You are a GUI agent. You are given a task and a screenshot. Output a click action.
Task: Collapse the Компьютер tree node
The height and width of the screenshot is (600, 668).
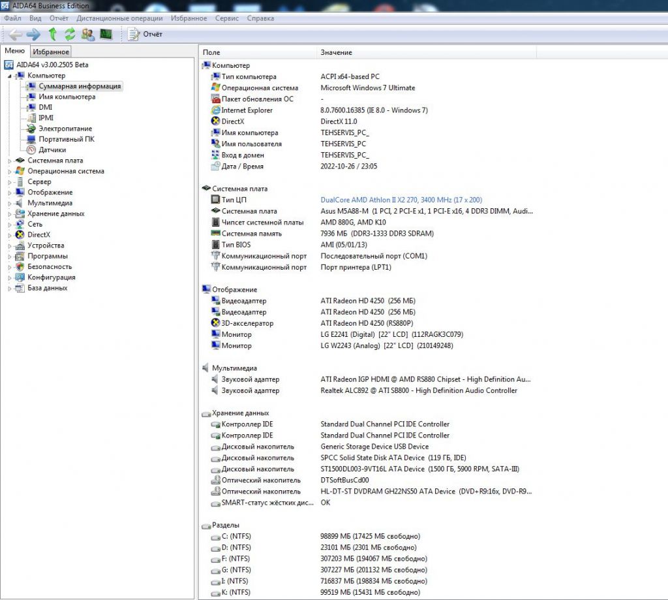(x=9, y=76)
